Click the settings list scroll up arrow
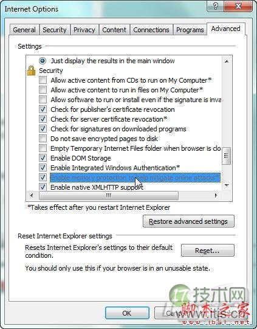This screenshot has height=329, width=257. [x=227, y=61]
